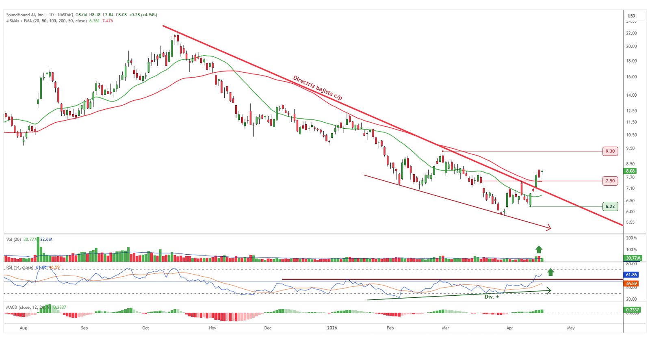Click the current price tag 8.08
The width and height of the screenshot is (650, 340).
[x=630, y=171]
